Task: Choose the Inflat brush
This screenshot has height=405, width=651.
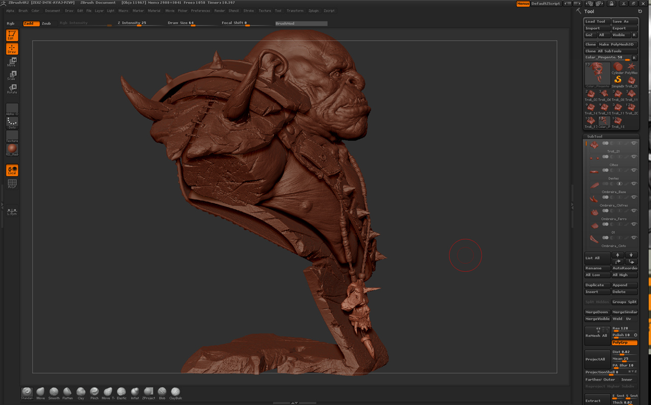Action: point(135,393)
